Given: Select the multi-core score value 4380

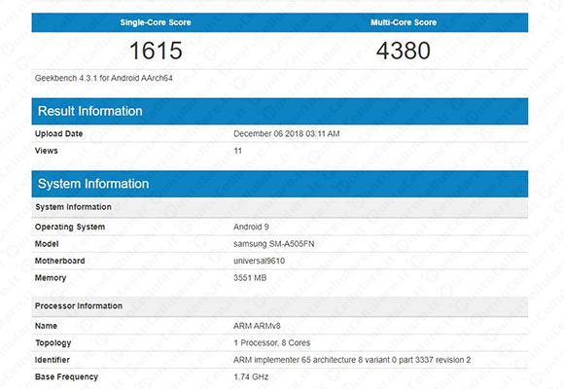Looking at the screenshot, I should click(x=404, y=51).
